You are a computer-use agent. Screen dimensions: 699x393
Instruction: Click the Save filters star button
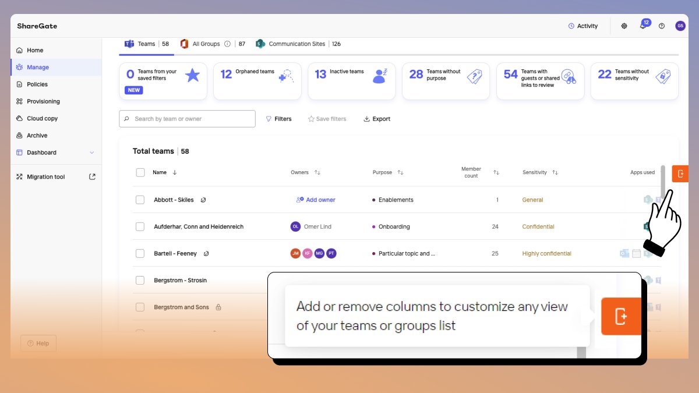(x=327, y=119)
